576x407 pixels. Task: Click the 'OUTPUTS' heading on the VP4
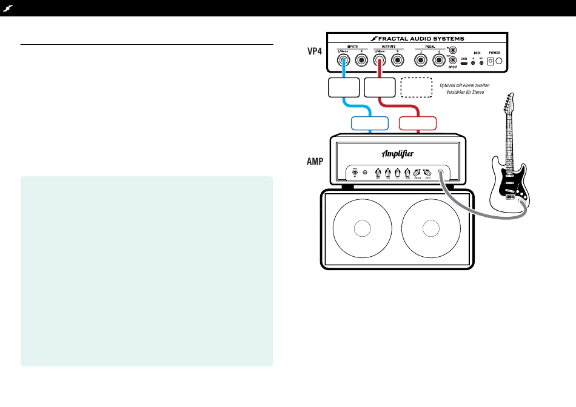click(x=389, y=47)
